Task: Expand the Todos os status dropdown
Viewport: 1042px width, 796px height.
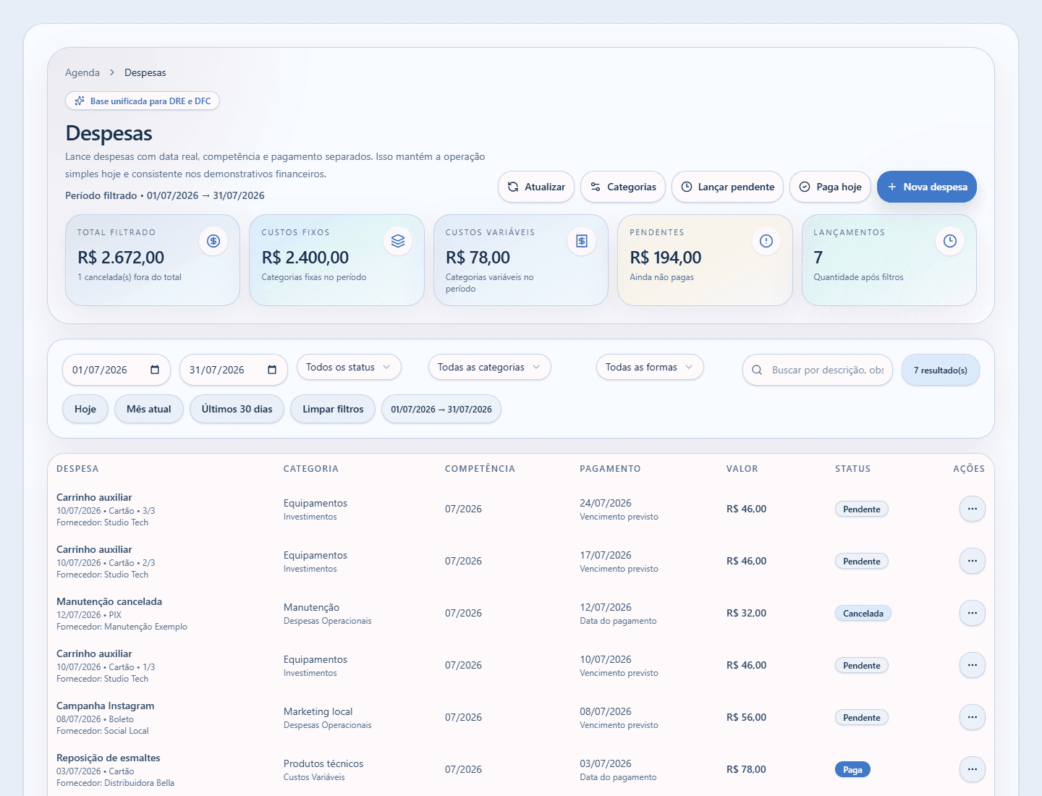Action: pos(349,367)
